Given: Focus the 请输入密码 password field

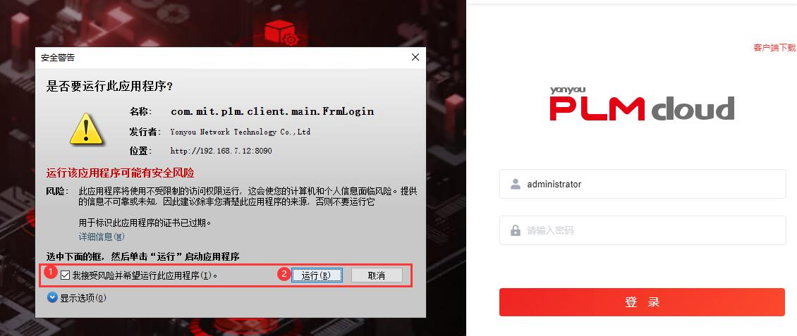Looking at the screenshot, I should (x=643, y=230).
